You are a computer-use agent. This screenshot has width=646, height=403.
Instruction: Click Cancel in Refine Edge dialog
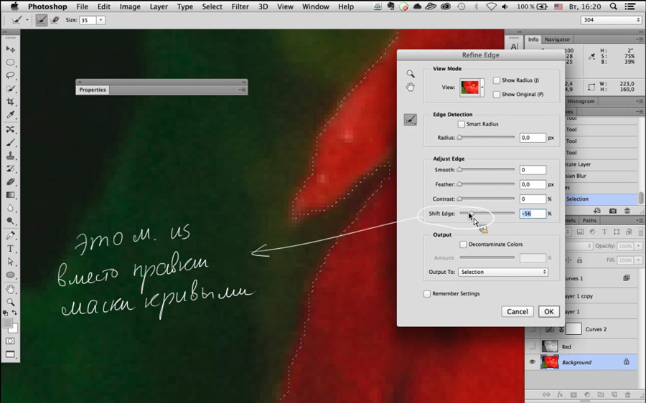pos(517,312)
